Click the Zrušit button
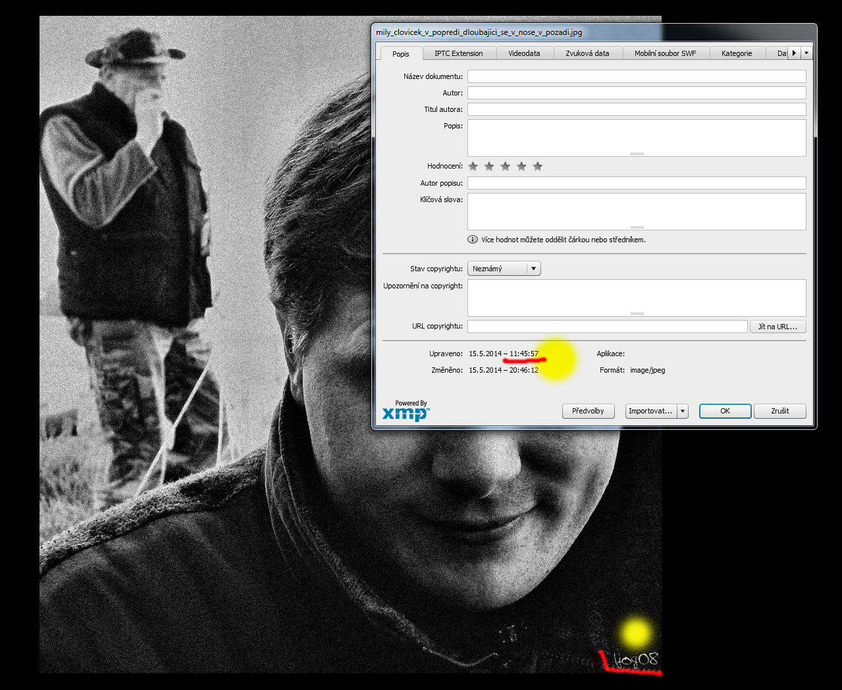 pyautogui.click(x=779, y=411)
